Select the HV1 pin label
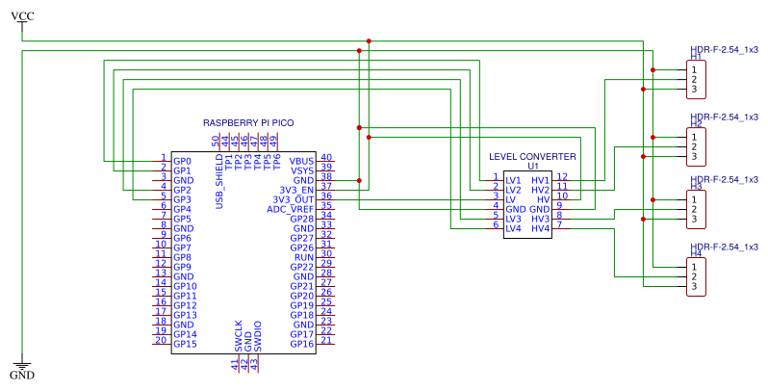The height and width of the screenshot is (391, 768). pos(541,181)
